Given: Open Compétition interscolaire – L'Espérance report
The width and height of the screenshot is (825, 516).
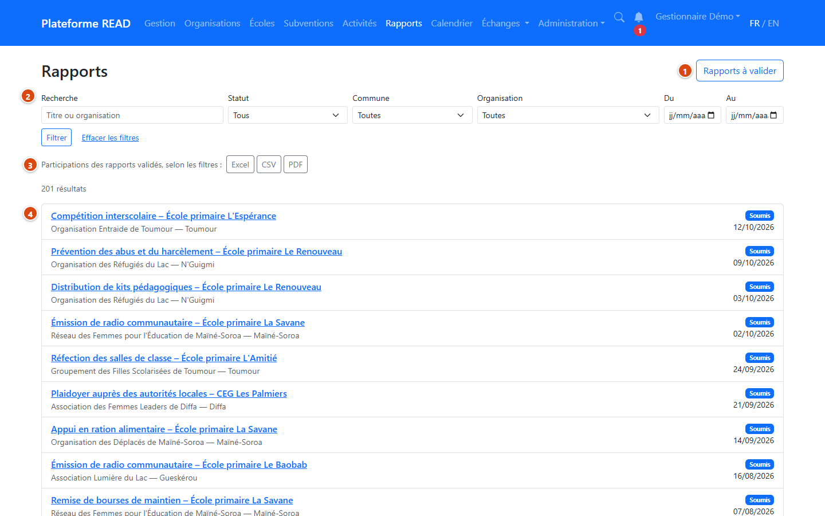Looking at the screenshot, I should [163, 216].
